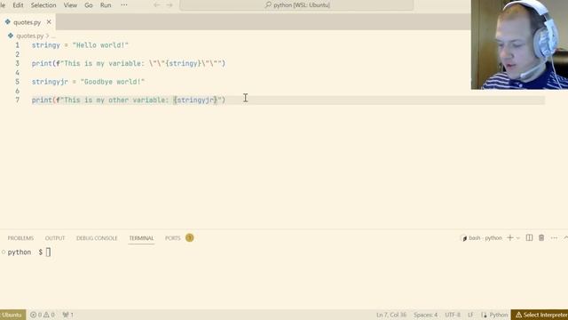Close the quotes.py tab
The width and height of the screenshot is (568, 320).
coord(49,22)
